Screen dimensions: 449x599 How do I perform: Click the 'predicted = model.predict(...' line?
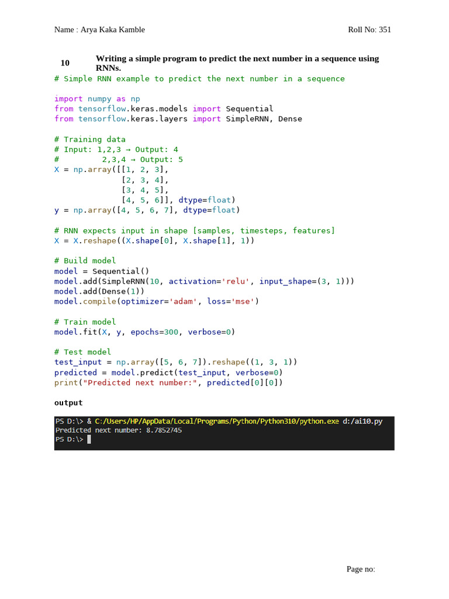[x=168, y=373]
